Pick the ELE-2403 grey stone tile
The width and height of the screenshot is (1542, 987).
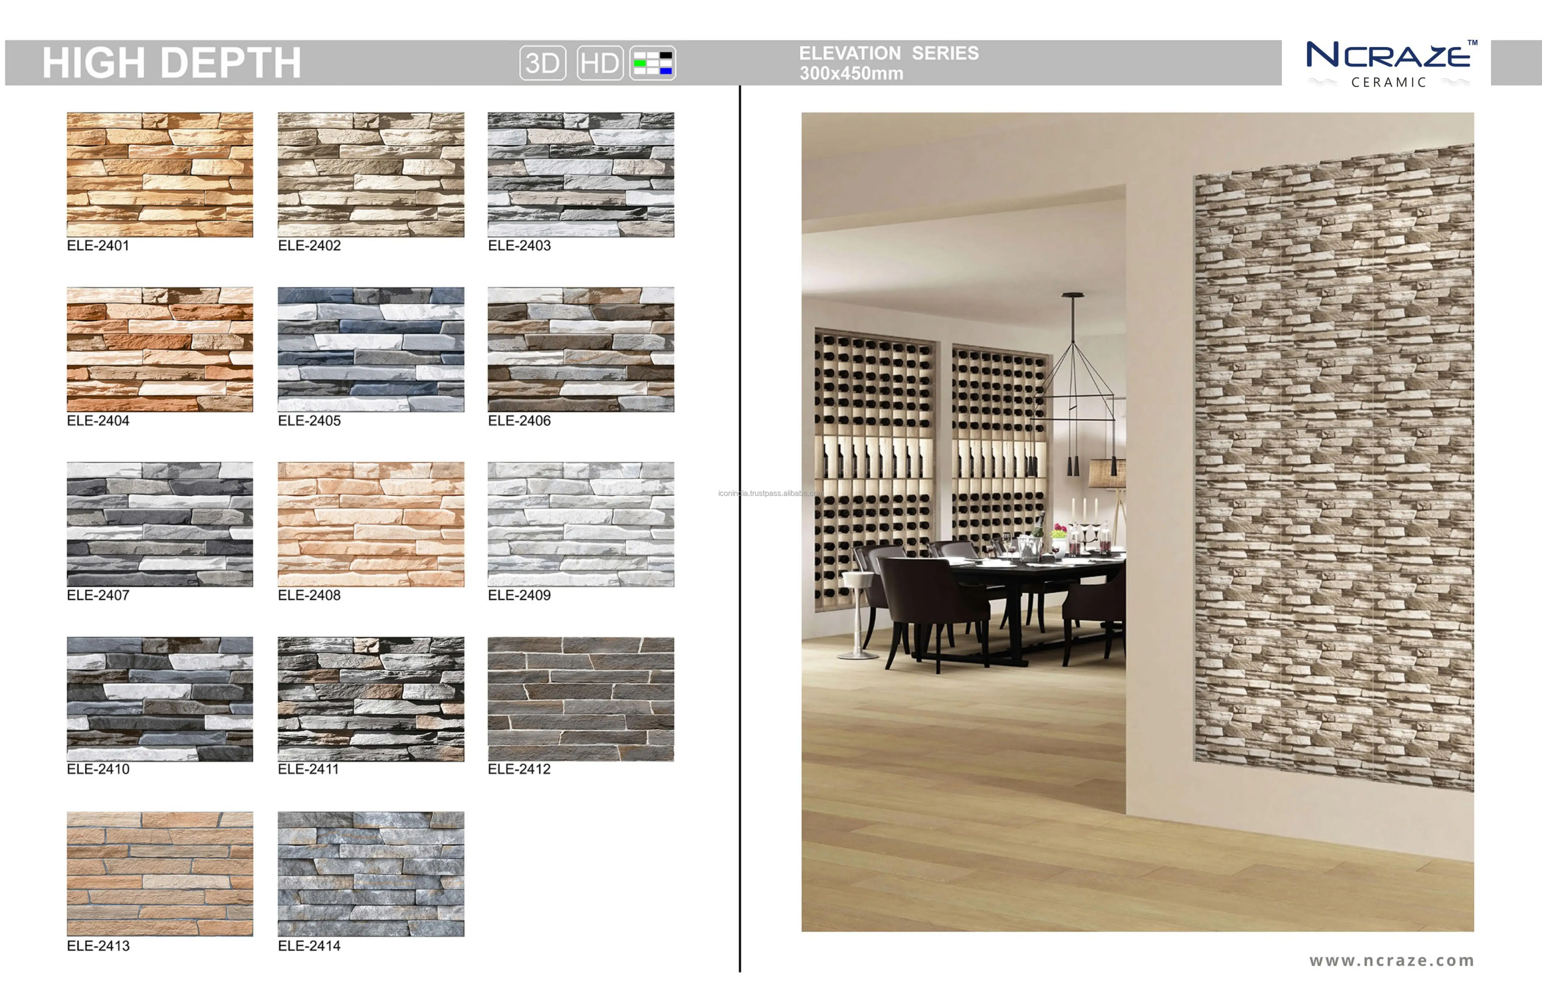click(581, 174)
